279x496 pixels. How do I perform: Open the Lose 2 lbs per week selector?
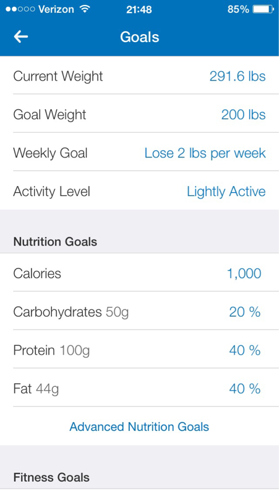coord(205,153)
